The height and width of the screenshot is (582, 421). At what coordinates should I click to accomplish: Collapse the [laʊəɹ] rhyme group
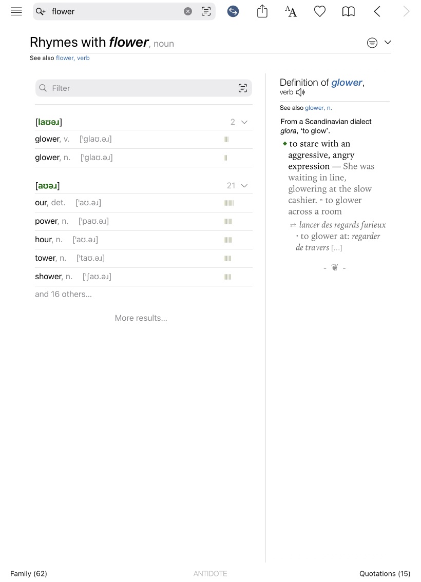pos(244,122)
